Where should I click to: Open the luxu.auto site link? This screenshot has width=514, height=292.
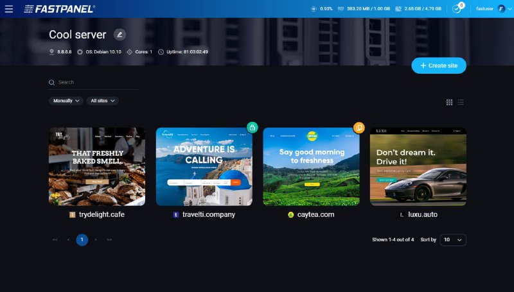click(x=422, y=214)
